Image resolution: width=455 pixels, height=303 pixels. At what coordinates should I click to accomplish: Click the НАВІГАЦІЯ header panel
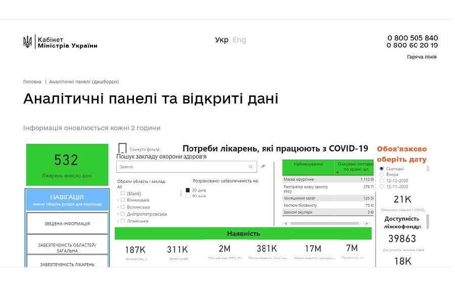[x=67, y=200]
